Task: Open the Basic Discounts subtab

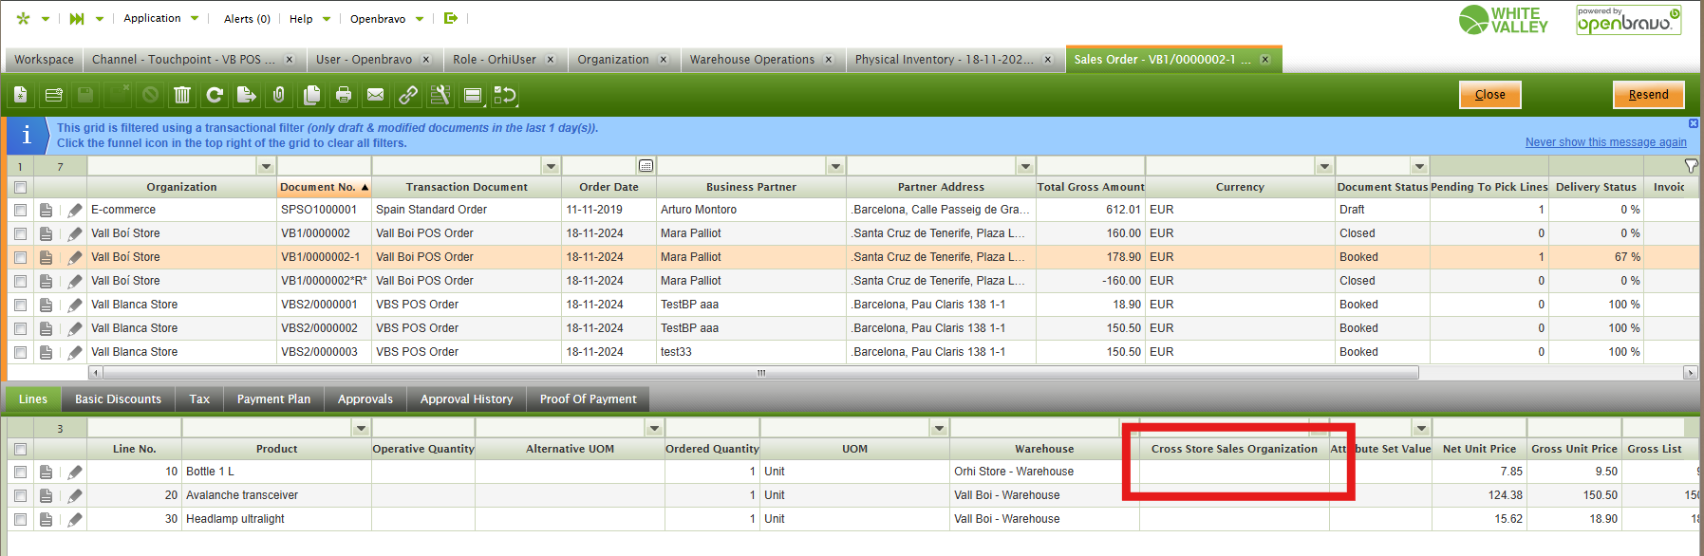Action: pyautogui.click(x=119, y=399)
